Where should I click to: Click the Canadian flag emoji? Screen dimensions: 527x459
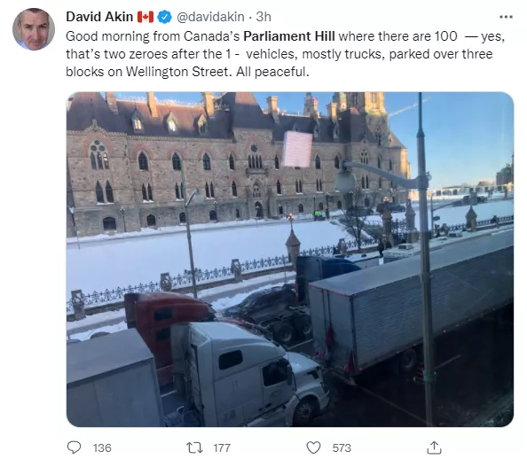point(146,17)
